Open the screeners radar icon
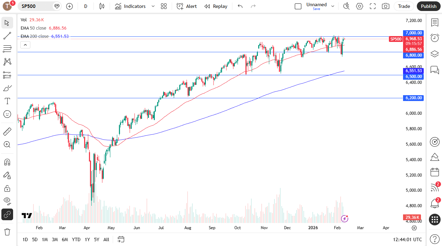The image size is (442, 246). click(x=435, y=142)
